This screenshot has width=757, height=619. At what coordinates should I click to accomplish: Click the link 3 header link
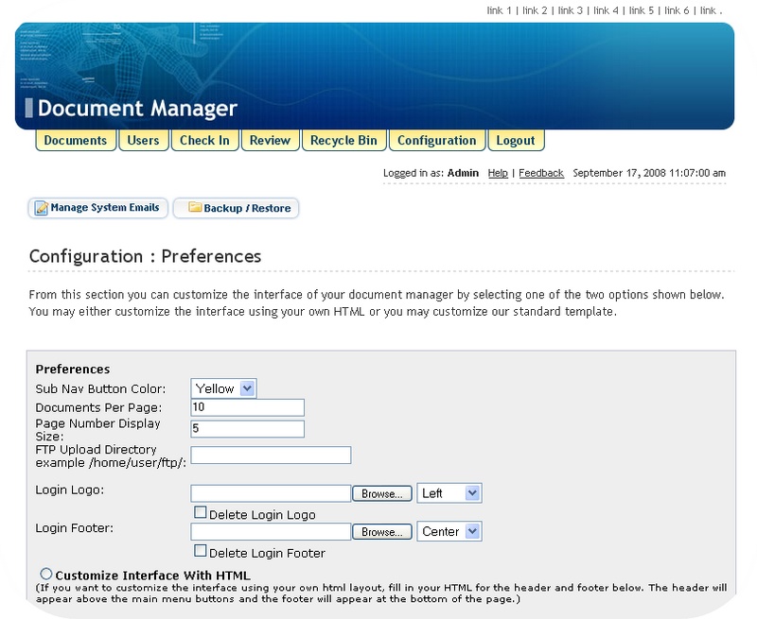[571, 10]
